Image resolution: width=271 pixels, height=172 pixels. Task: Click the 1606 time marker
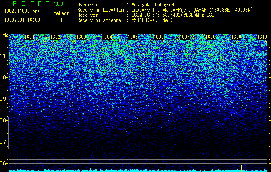click(x=159, y=37)
